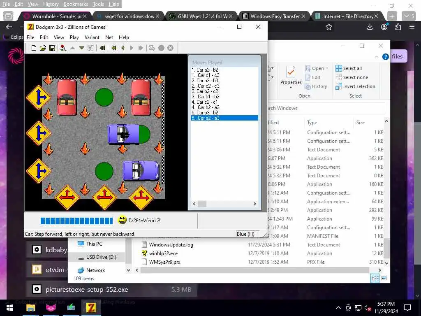Select move '3...Car b1 - b2'
The height and width of the screenshot is (316, 421).
pos(206,97)
